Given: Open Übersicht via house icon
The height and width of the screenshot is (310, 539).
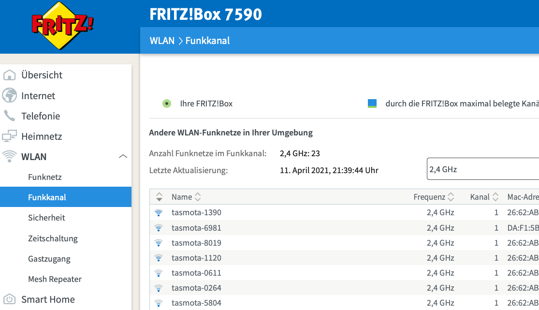Looking at the screenshot, I should (9, 75).
